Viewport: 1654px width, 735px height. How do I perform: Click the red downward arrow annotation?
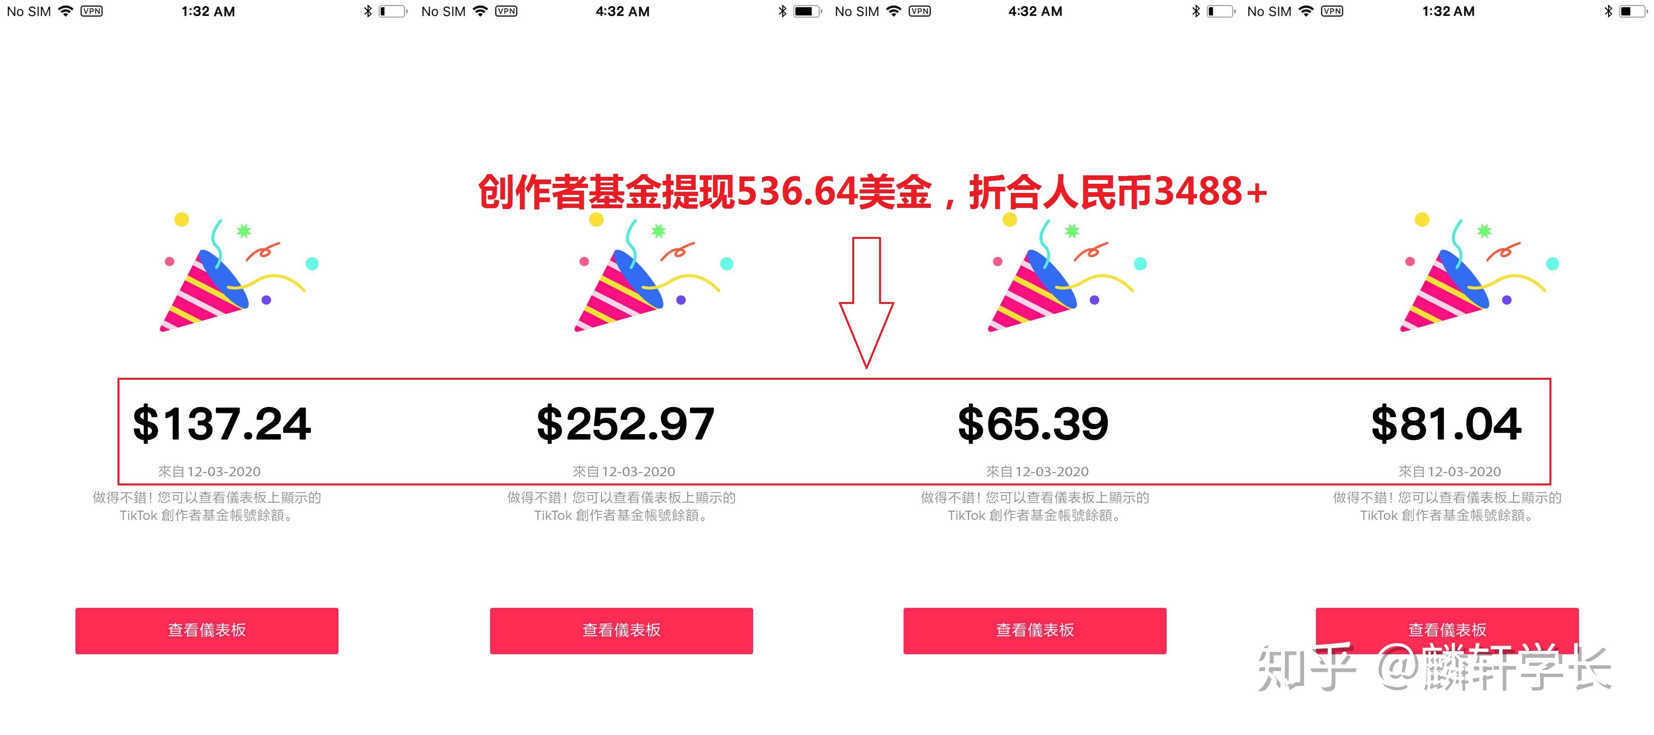(866, 302)
